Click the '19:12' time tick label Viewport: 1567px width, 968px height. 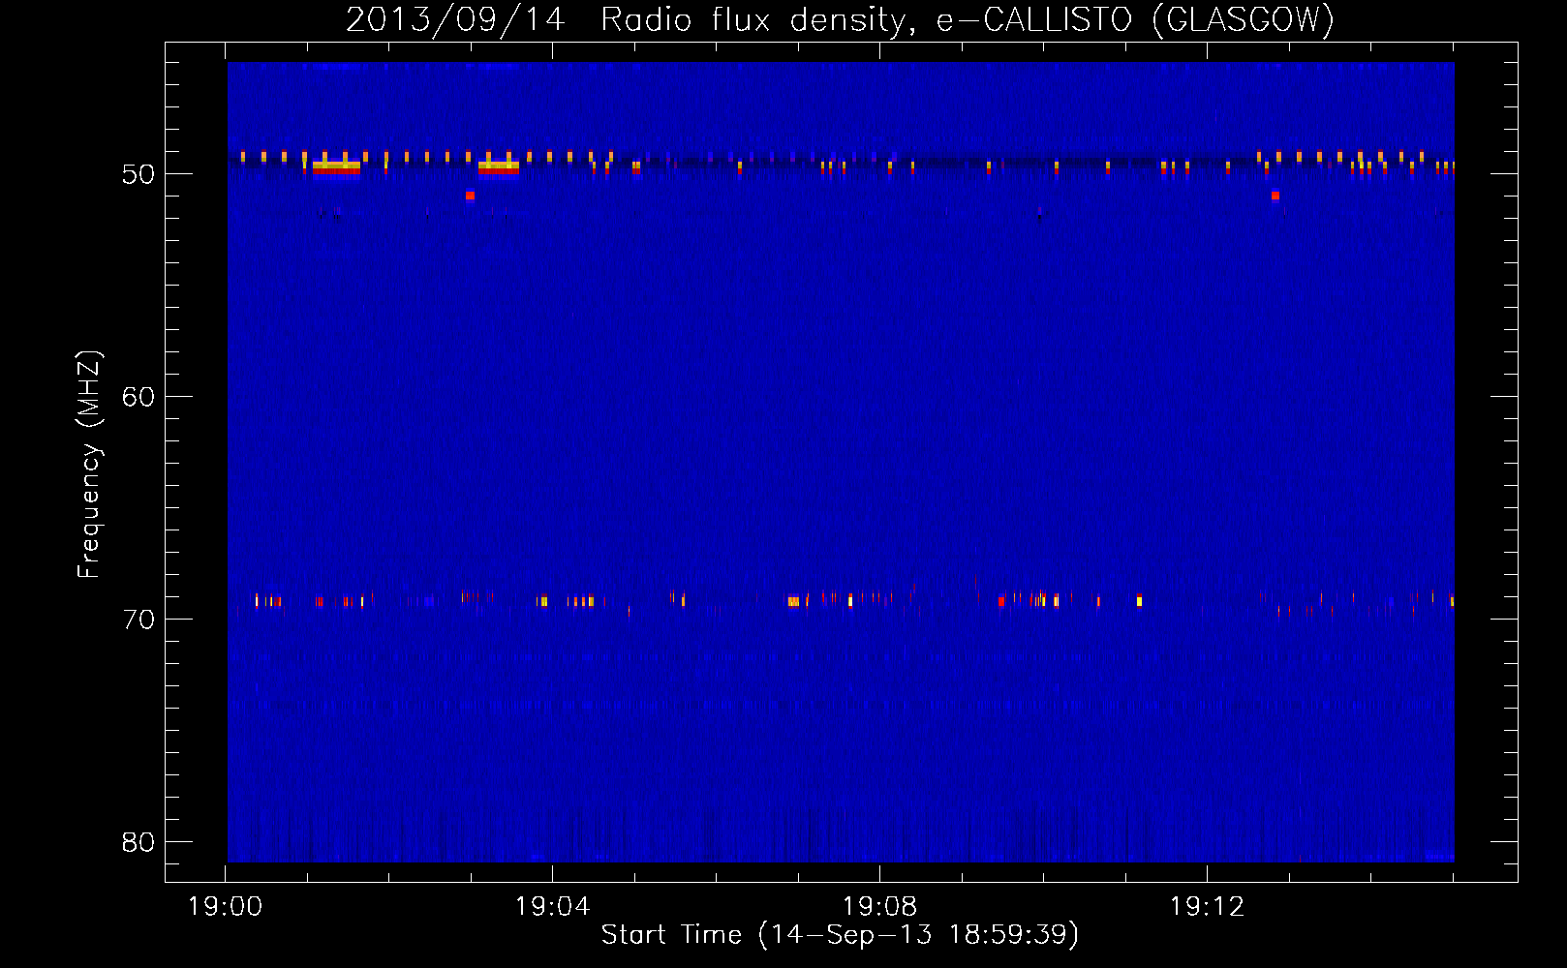tap(1207, 907)
